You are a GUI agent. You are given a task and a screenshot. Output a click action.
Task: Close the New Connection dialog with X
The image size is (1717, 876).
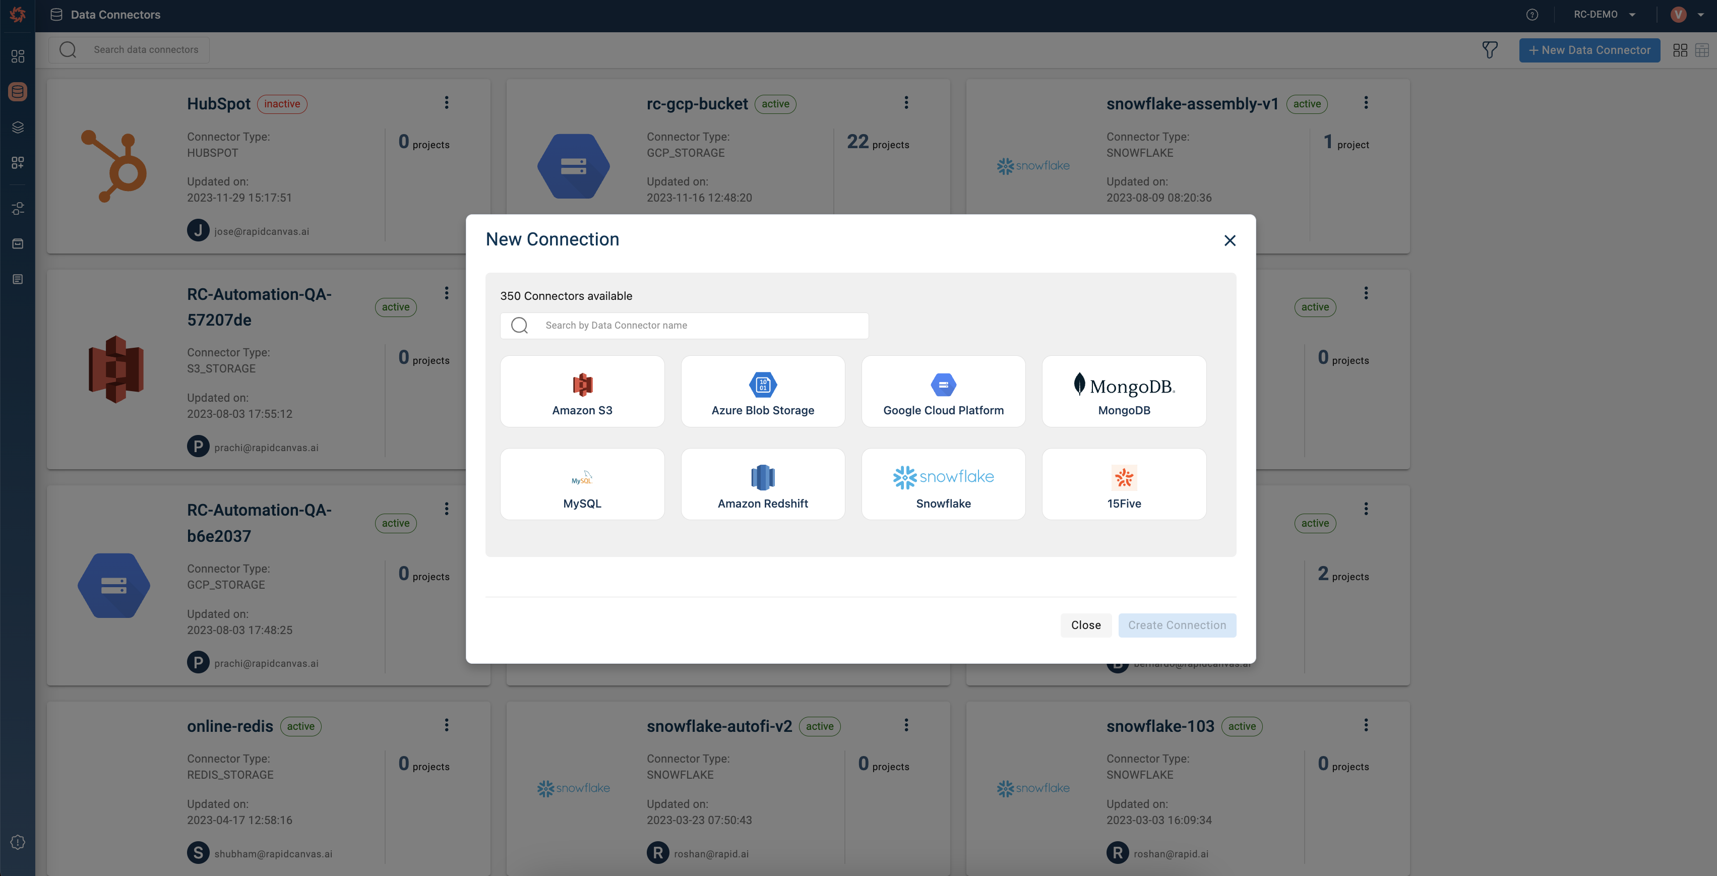[1230, 240]
